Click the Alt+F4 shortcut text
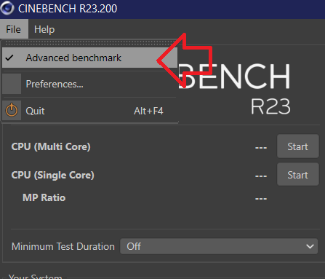Screen dimensions: 325x279 148,111
